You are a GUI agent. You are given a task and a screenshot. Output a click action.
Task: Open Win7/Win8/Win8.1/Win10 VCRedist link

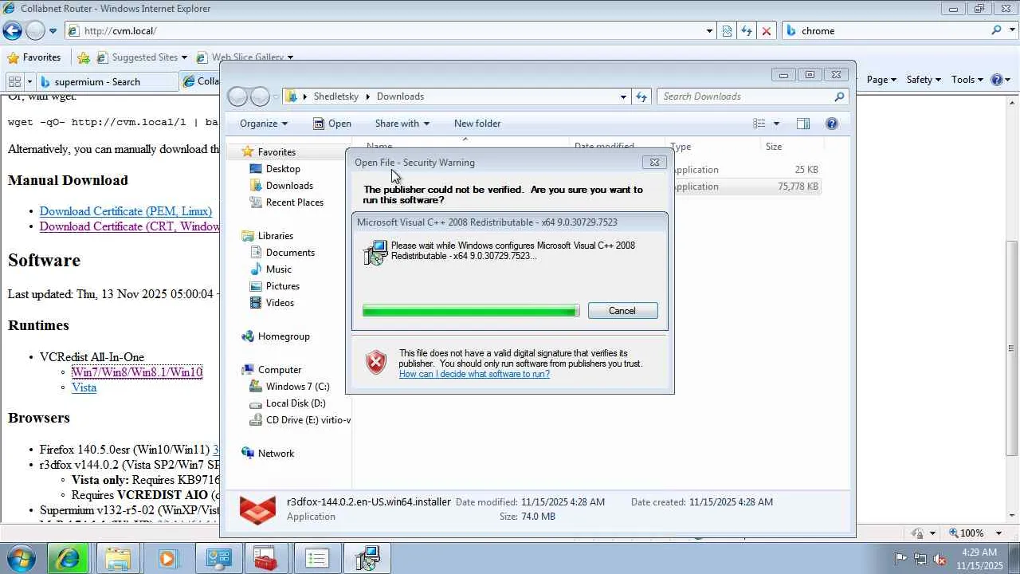(137, 372)
